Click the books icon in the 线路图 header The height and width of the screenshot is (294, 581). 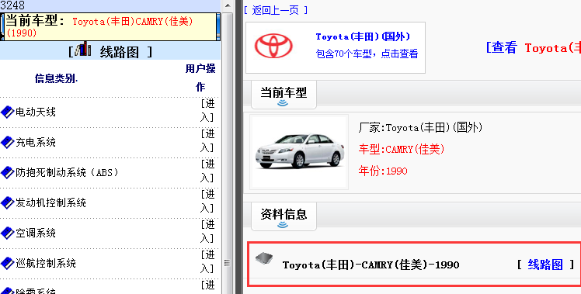coord(83,49)
